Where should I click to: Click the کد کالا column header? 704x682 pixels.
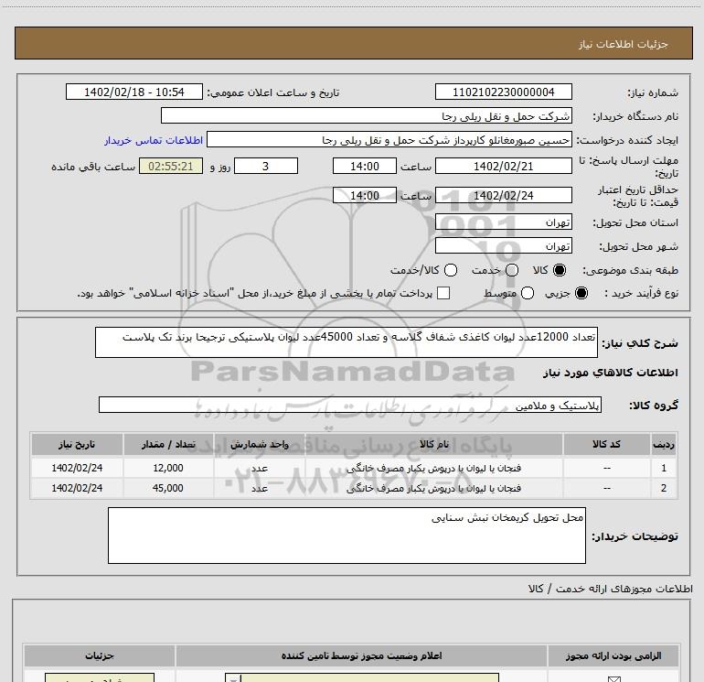click(606, 444)
